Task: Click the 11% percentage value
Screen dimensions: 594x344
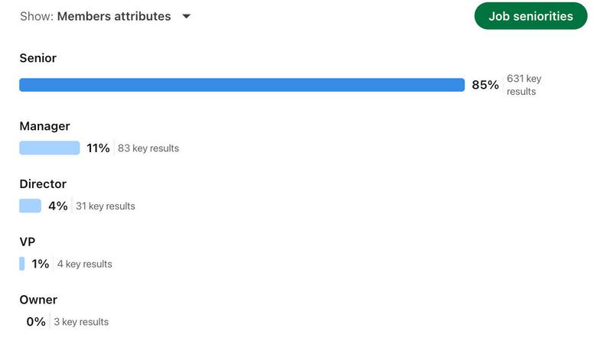Action: (x=98, y=148)
